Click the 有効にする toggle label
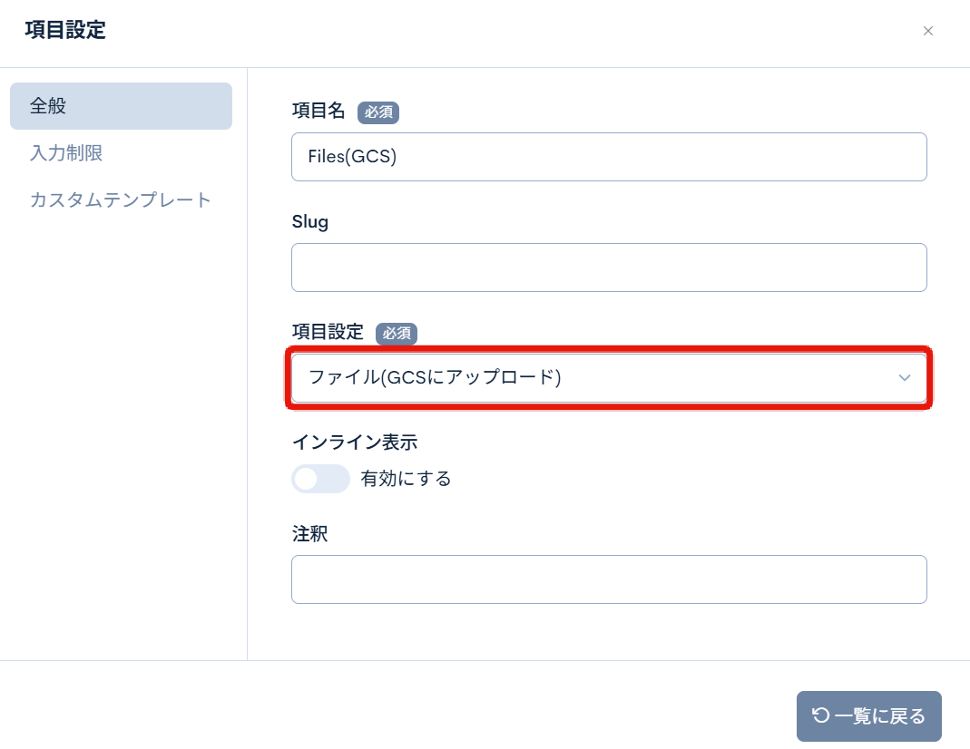This screenshot has height=749, width=970. tap(406, 478)
